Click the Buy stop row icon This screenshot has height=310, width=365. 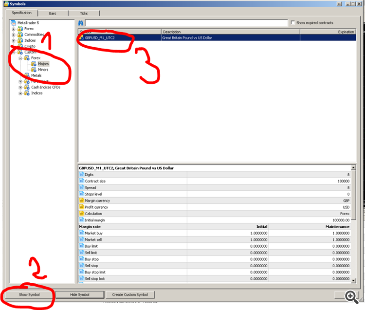pyautogui.click(x=81, y=259)
